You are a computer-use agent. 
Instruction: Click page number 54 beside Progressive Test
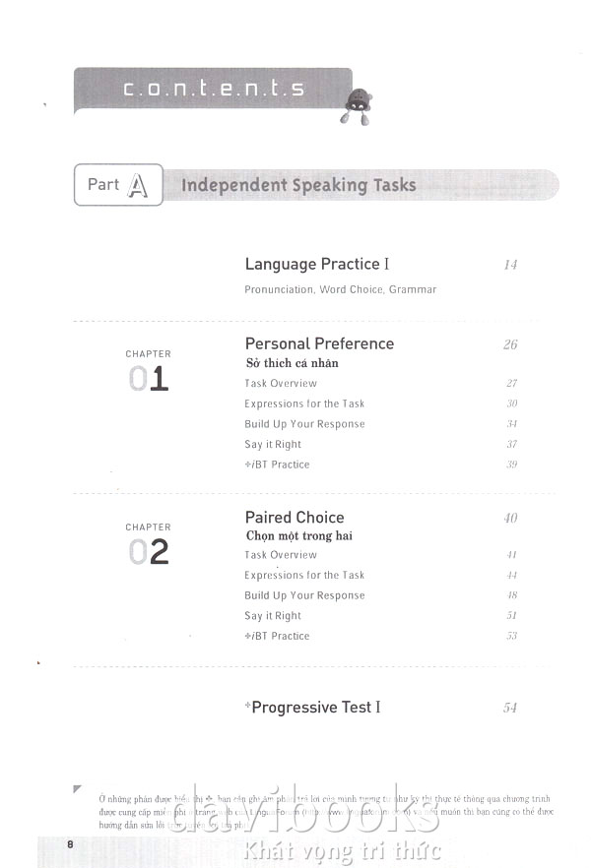point(509,708)
